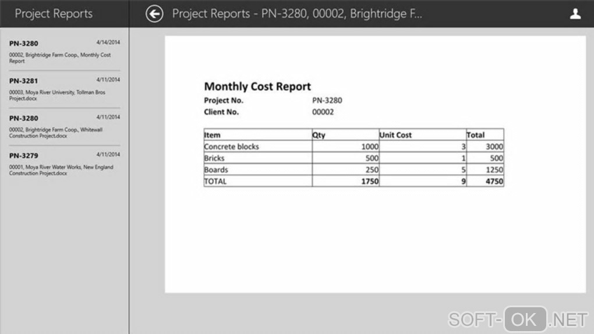The image size is (594, 334).
Task: Click the unit cost total 9 cell
Action: click(423, 181)
